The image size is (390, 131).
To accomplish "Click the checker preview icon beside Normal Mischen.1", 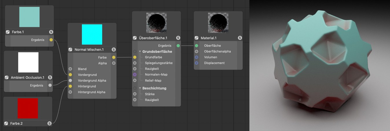I will click(x=70, y=50).
